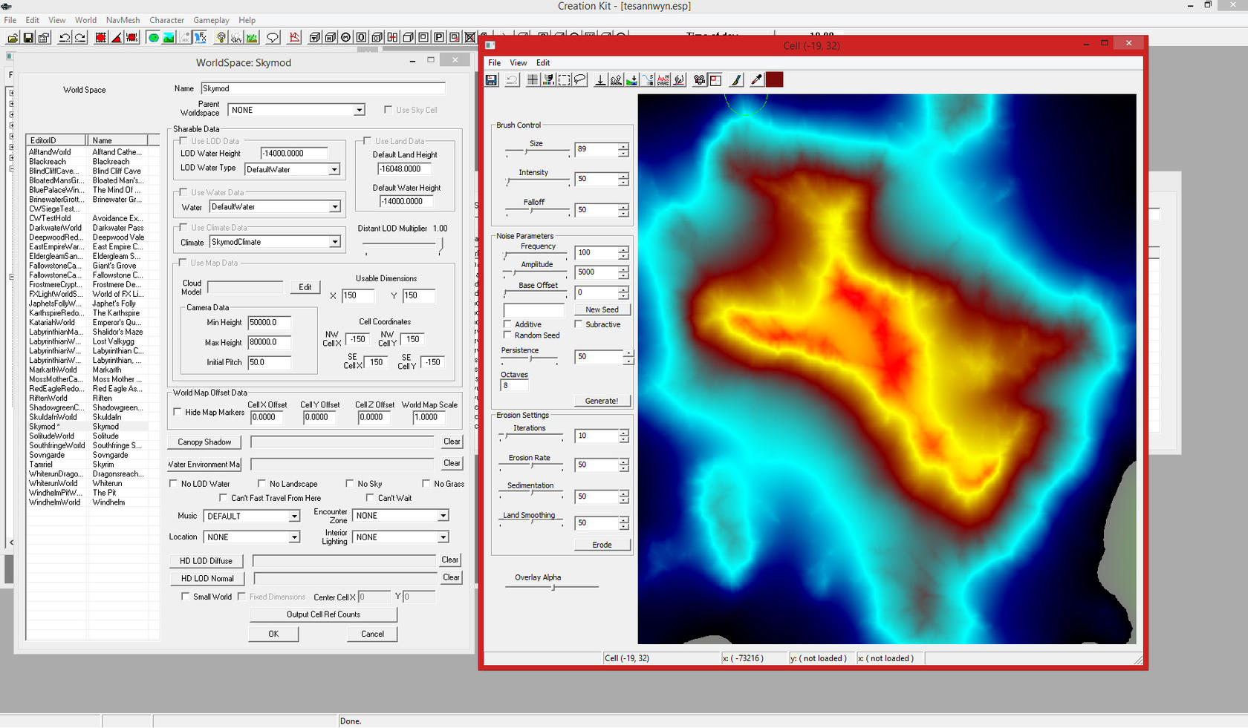Toggle the grid icon in heightmap toolbar
This screenshot has height=728, width=1248.
click(x=533, y=80)
